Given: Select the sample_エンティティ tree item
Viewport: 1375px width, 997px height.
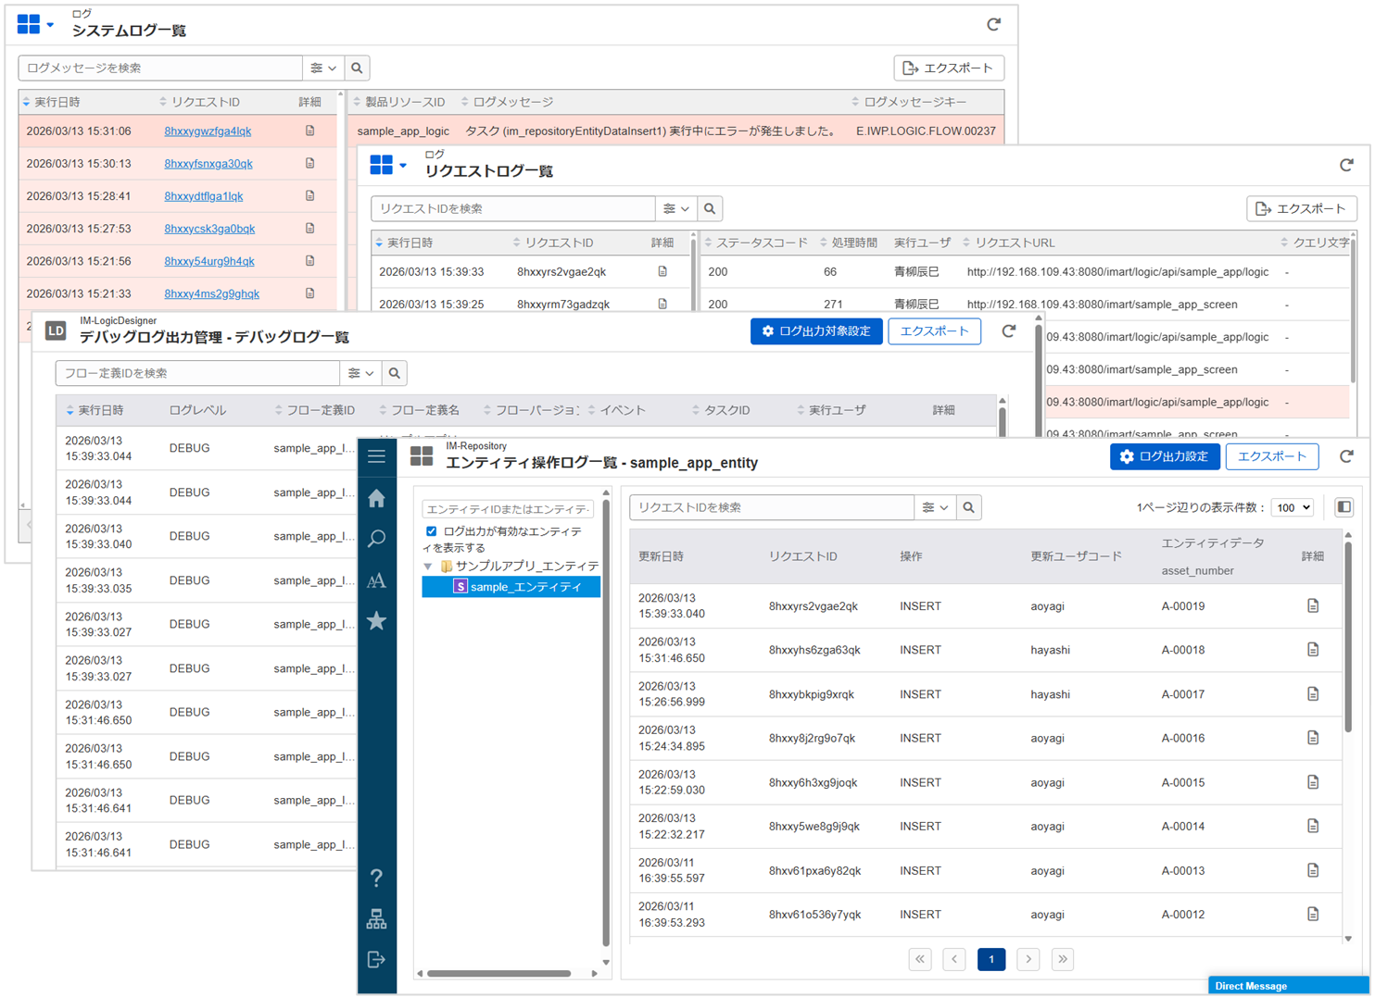Looking at the screenshot, I should coord(524,587).
